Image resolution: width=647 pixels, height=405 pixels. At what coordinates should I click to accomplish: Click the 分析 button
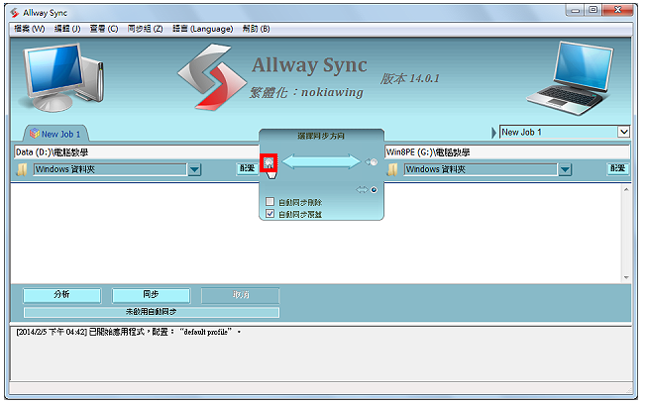[x=61, y=295]
